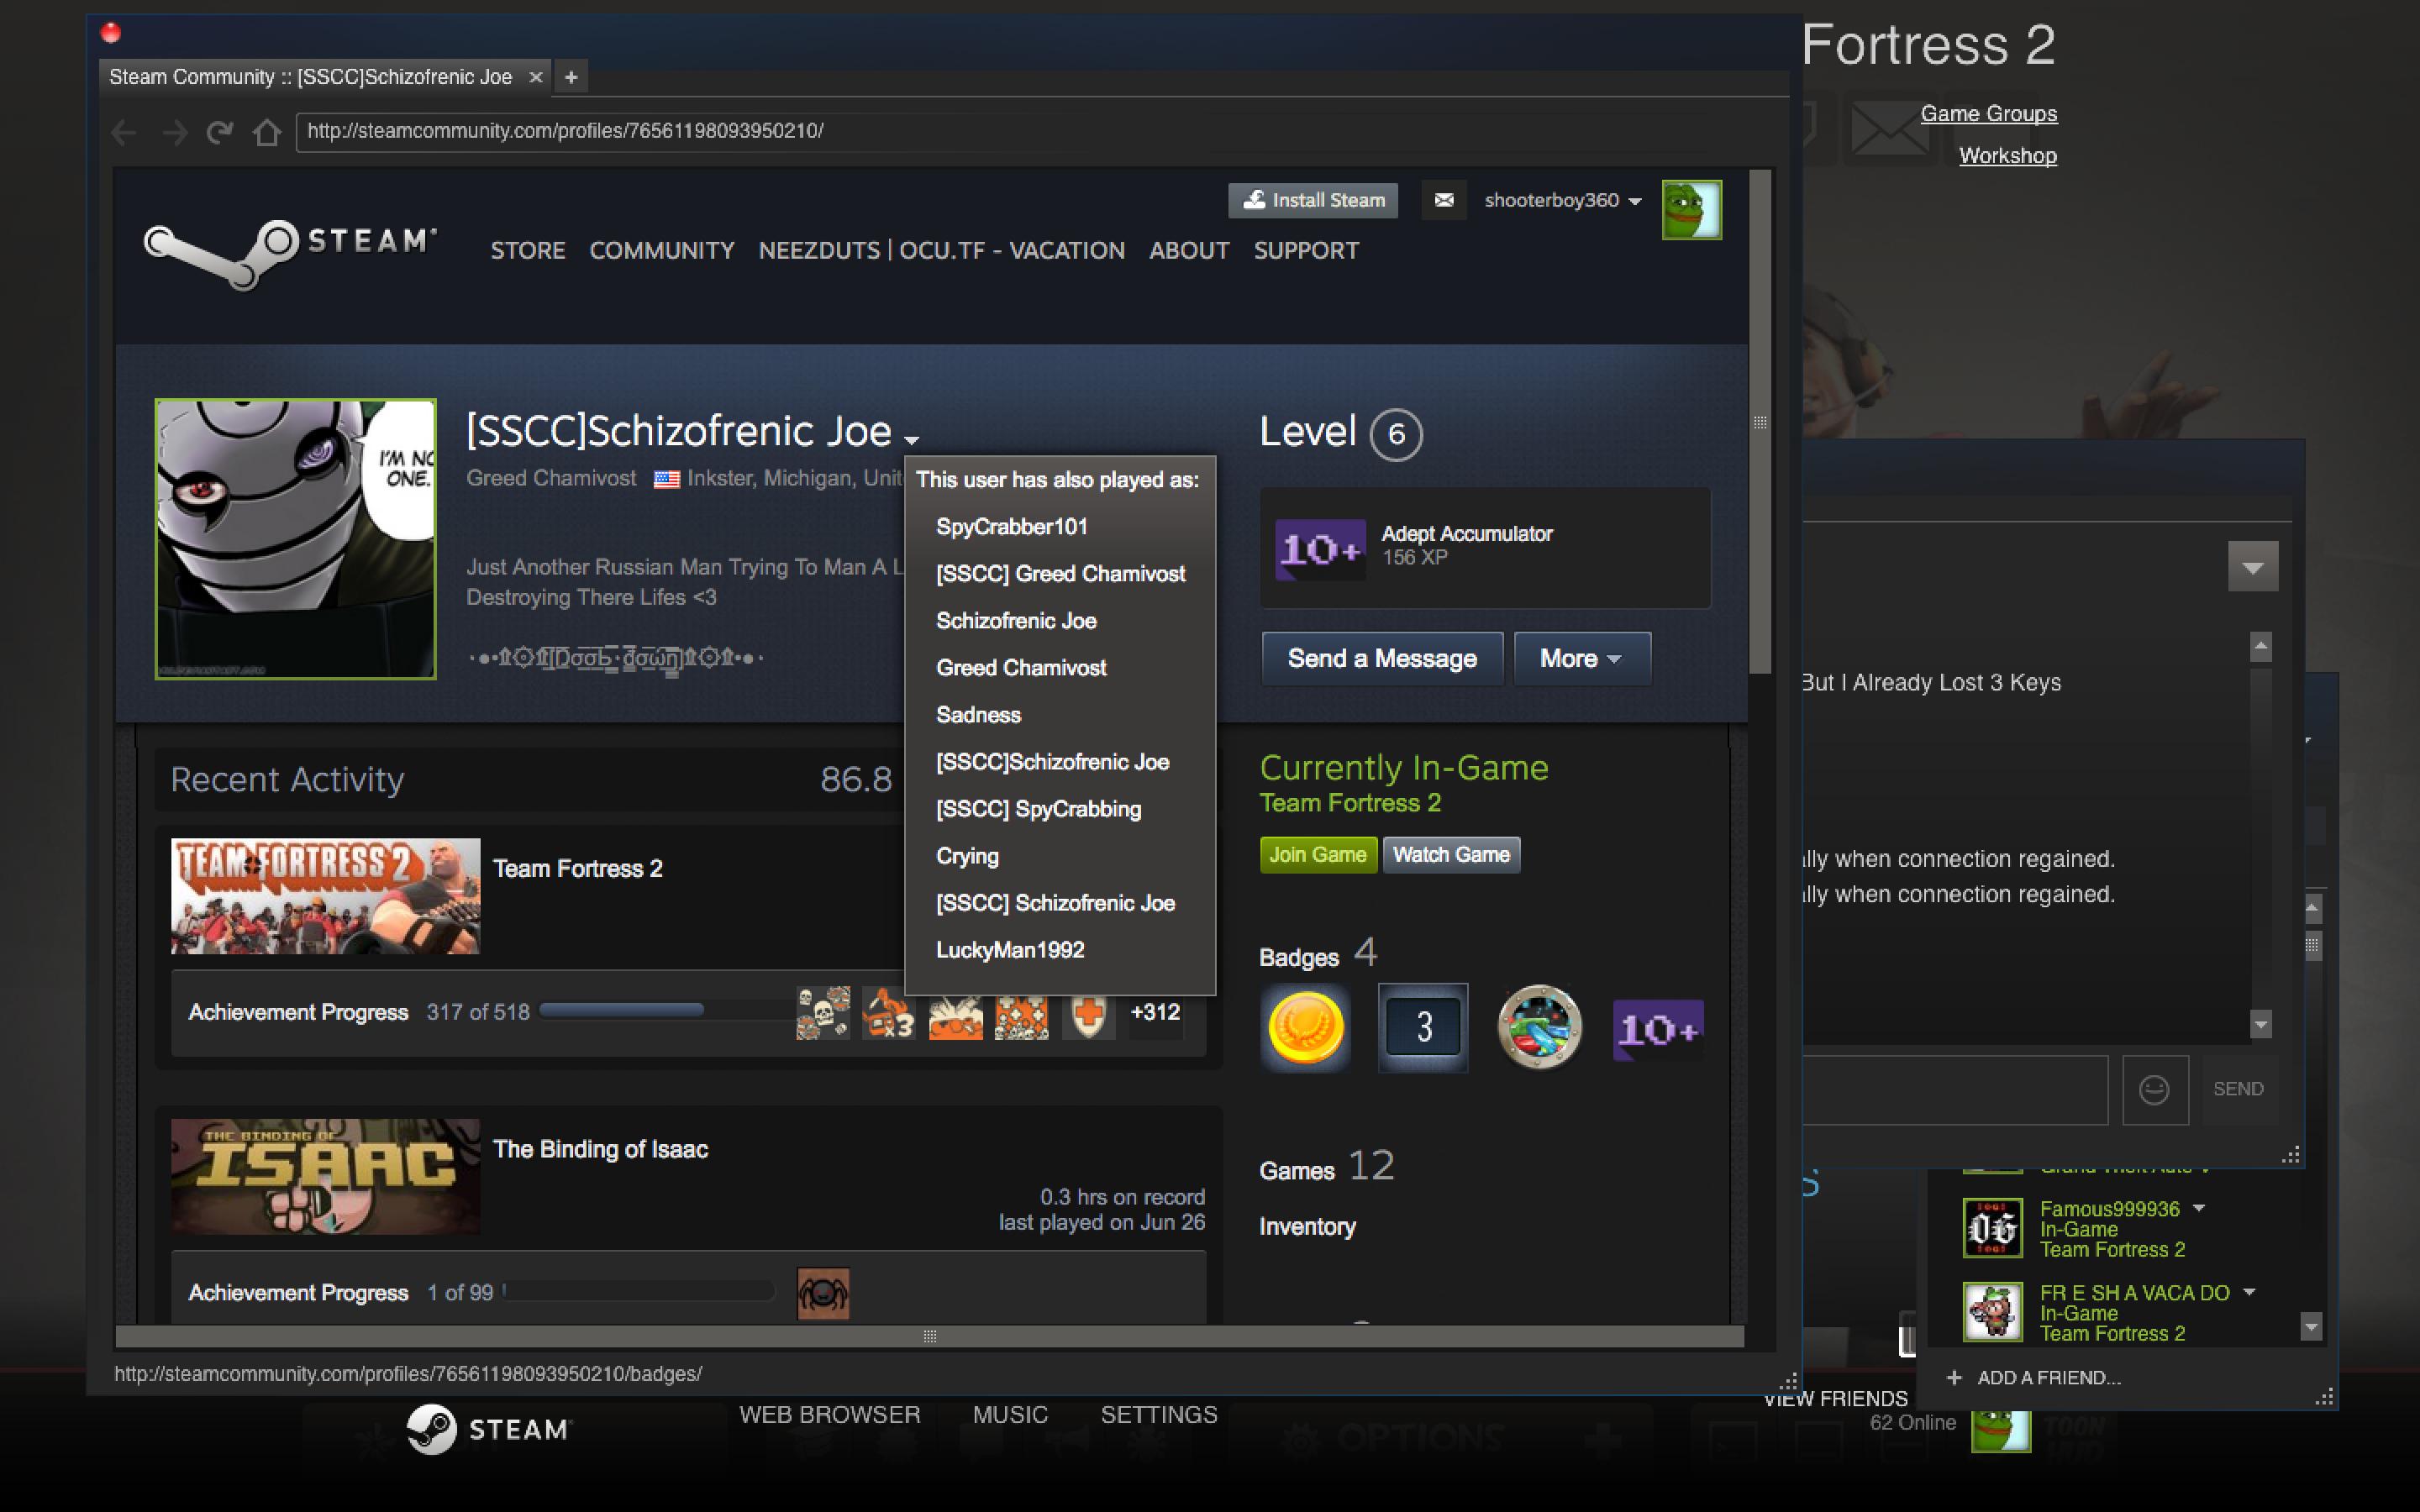
Task: Click the emoticon smiley button in chat
Action: [x=2154, y=1089]
